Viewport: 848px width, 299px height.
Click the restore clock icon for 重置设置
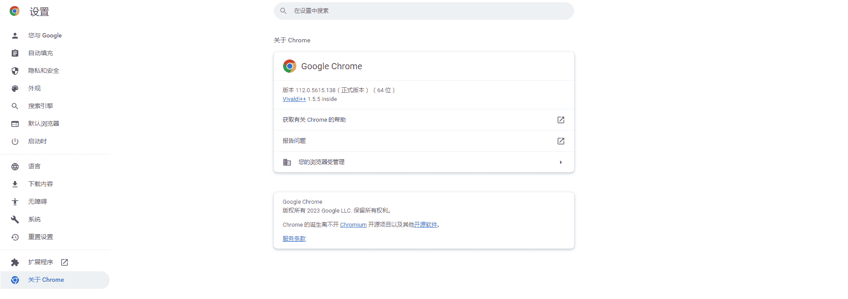pos(15,237)
